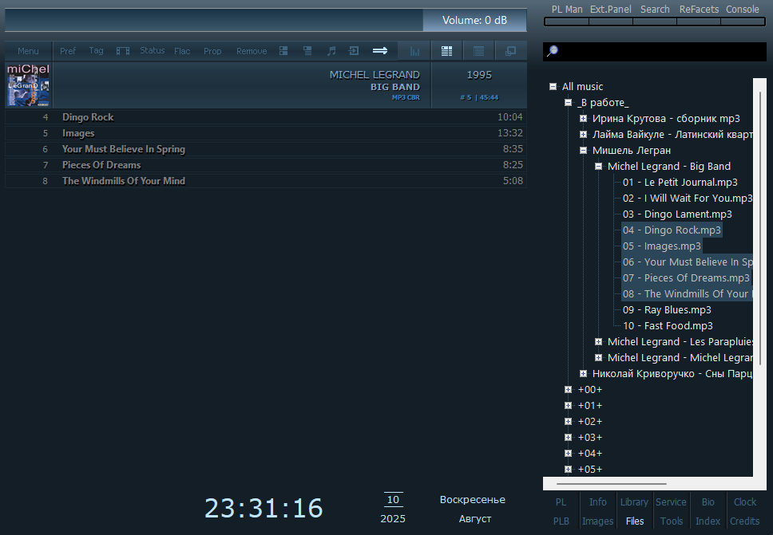Open the Menu item in the toolbar
The width and height of the screenshot is (773, 535).
coord(28,51)
